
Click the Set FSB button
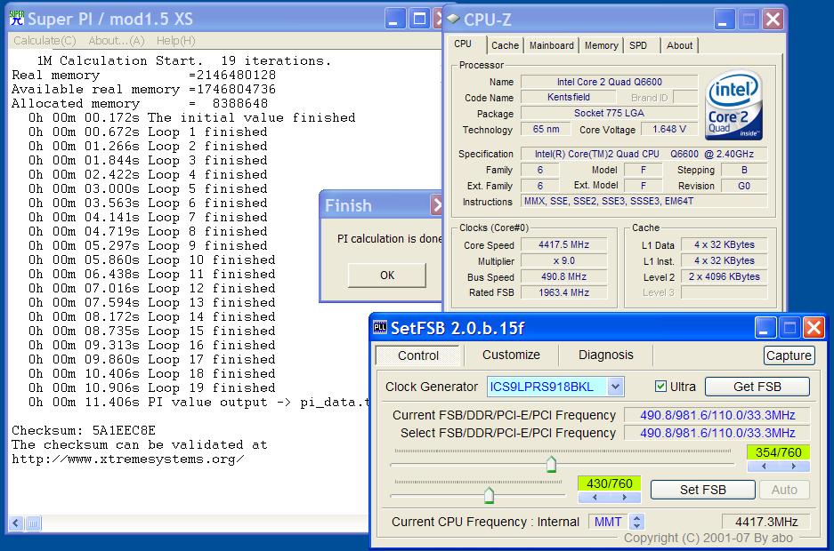click(x=702, y=490)
